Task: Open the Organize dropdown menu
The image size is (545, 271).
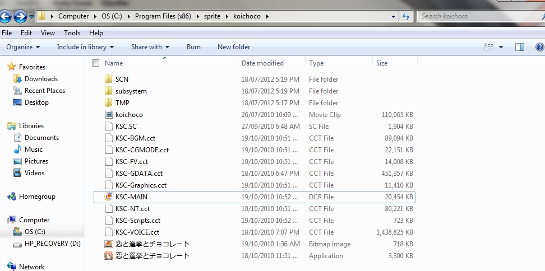Action: coord(23,47)
